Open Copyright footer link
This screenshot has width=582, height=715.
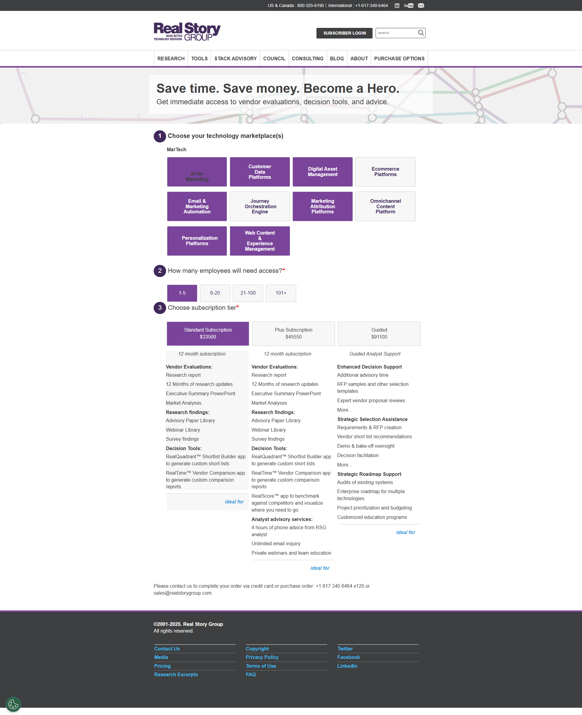point(257,648)
